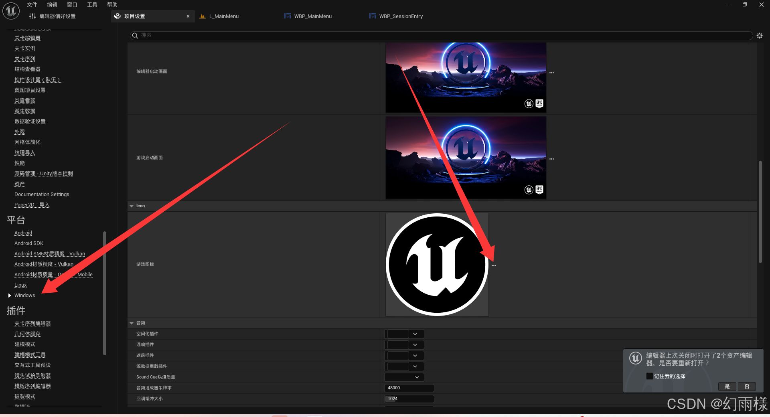Check the 记住我的选择 checkbox

point(649,376)
